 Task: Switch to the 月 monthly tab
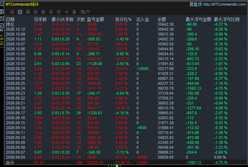35,12
